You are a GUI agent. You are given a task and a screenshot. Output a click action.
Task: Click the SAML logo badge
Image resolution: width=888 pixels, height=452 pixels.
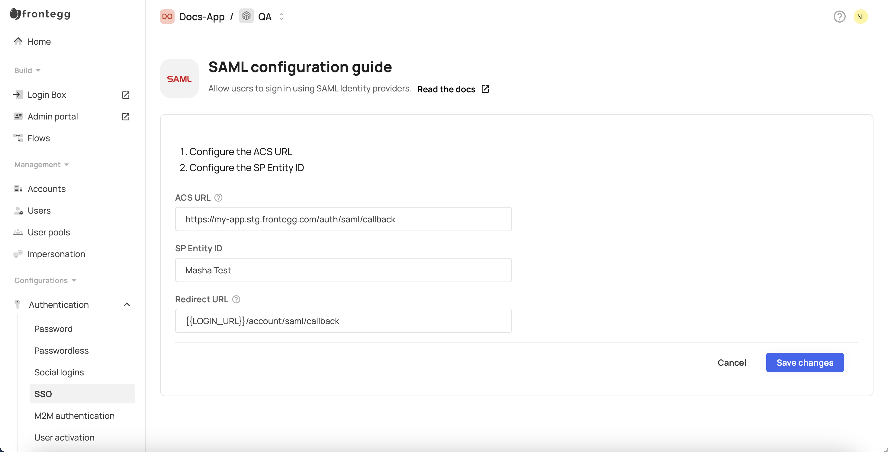point(179,78)
